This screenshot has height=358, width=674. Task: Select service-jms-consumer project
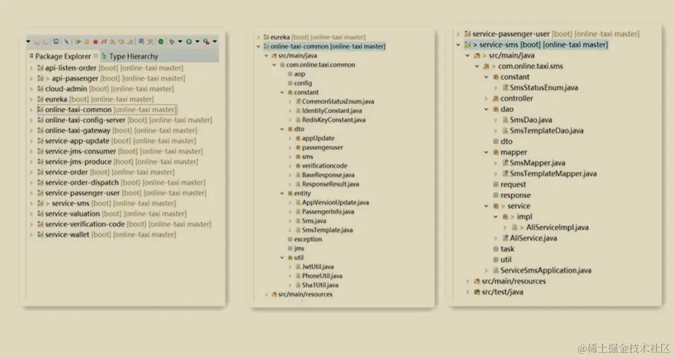click(x=80, y=151)
